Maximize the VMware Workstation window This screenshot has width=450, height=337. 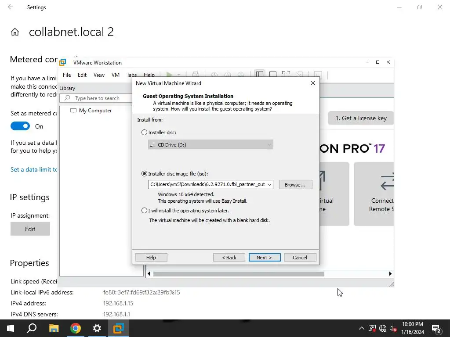point(377,62)
